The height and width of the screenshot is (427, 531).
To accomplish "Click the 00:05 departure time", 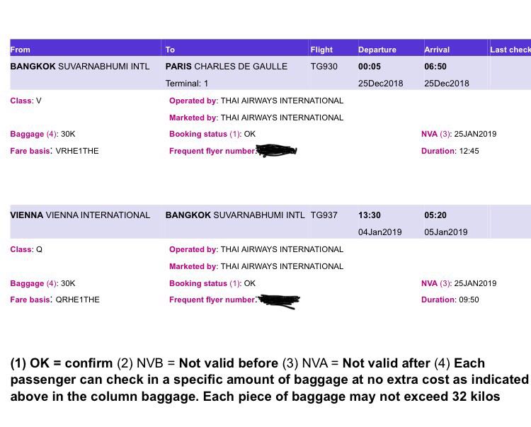I will tap(370, 67).
